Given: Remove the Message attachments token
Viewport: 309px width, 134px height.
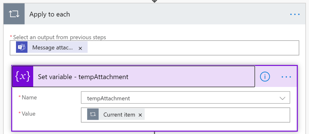Looking at the screenshot, I should tap(80, 48).
